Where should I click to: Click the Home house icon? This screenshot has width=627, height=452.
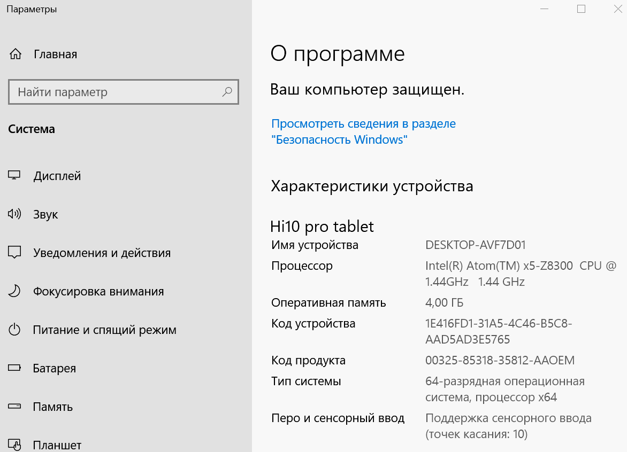coord(16,54)
